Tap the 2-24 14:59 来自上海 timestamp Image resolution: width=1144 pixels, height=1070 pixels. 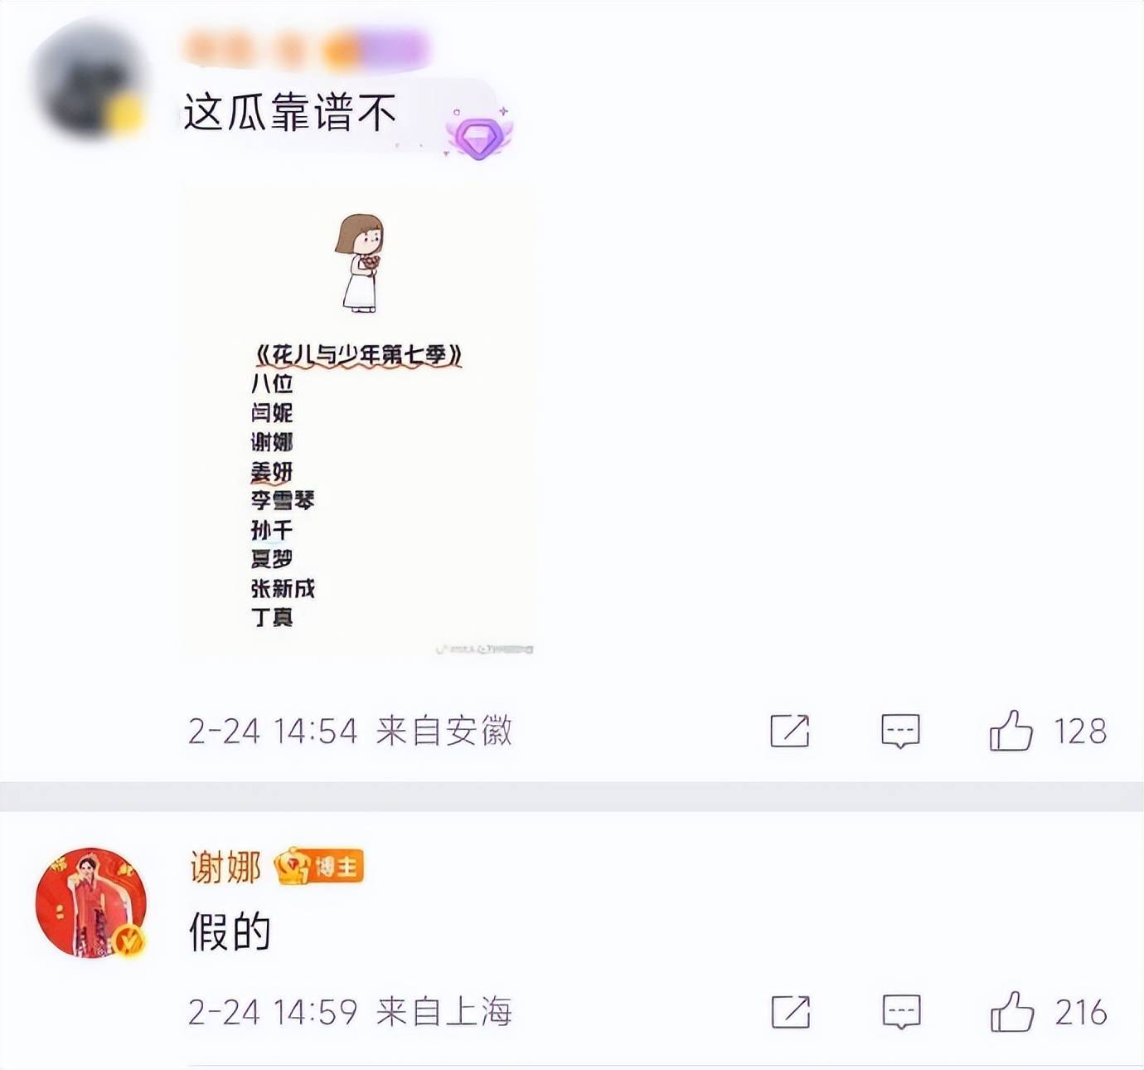pos(350,1012)
